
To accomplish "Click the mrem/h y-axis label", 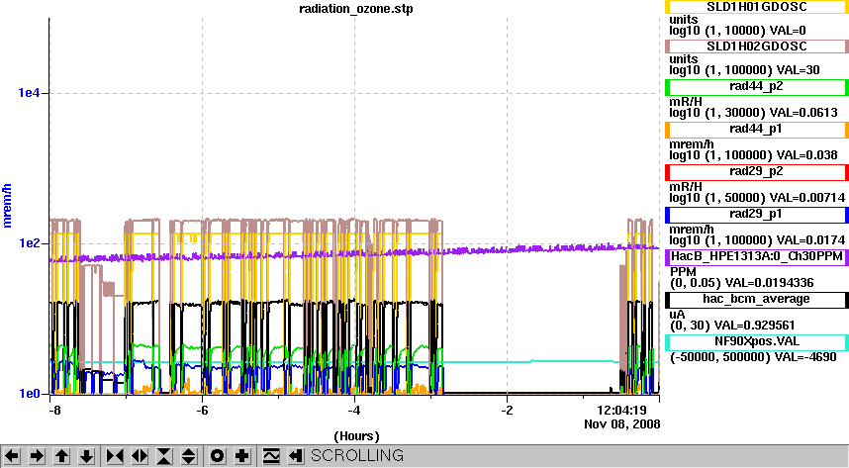I will (x=7, y=206).
